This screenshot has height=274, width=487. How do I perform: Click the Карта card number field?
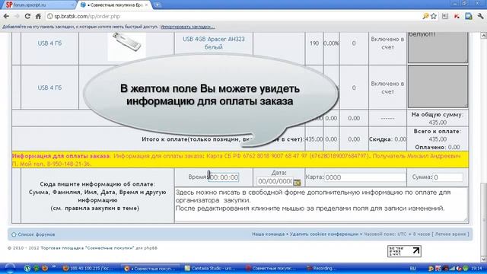click(x=365, y=177)
